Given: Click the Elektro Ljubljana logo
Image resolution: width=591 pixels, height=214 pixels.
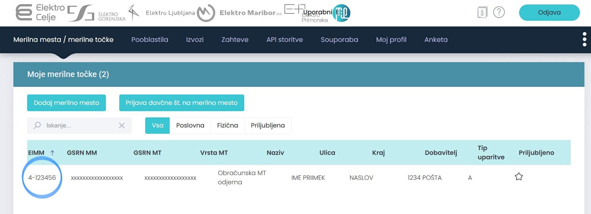Looking at the screenshot, I should 162,13.
